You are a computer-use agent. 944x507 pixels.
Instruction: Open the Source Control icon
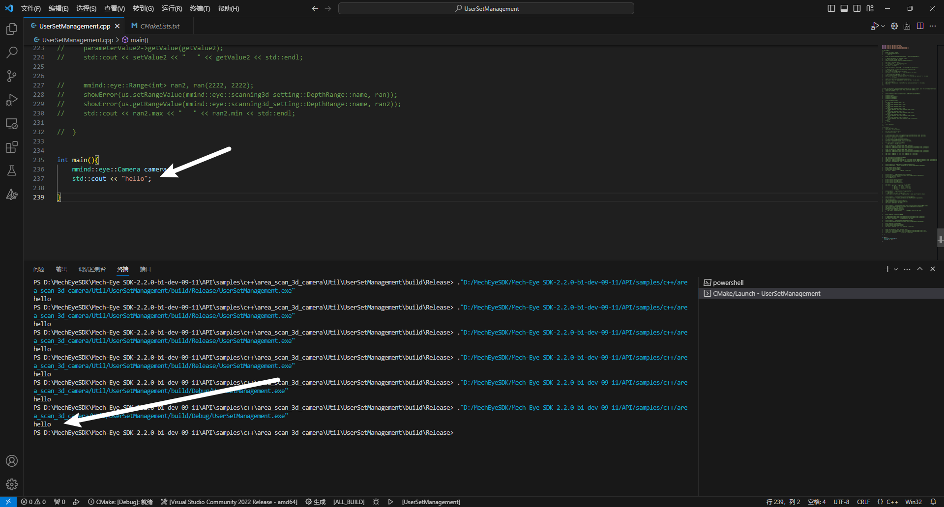click(x=11, y=76)
